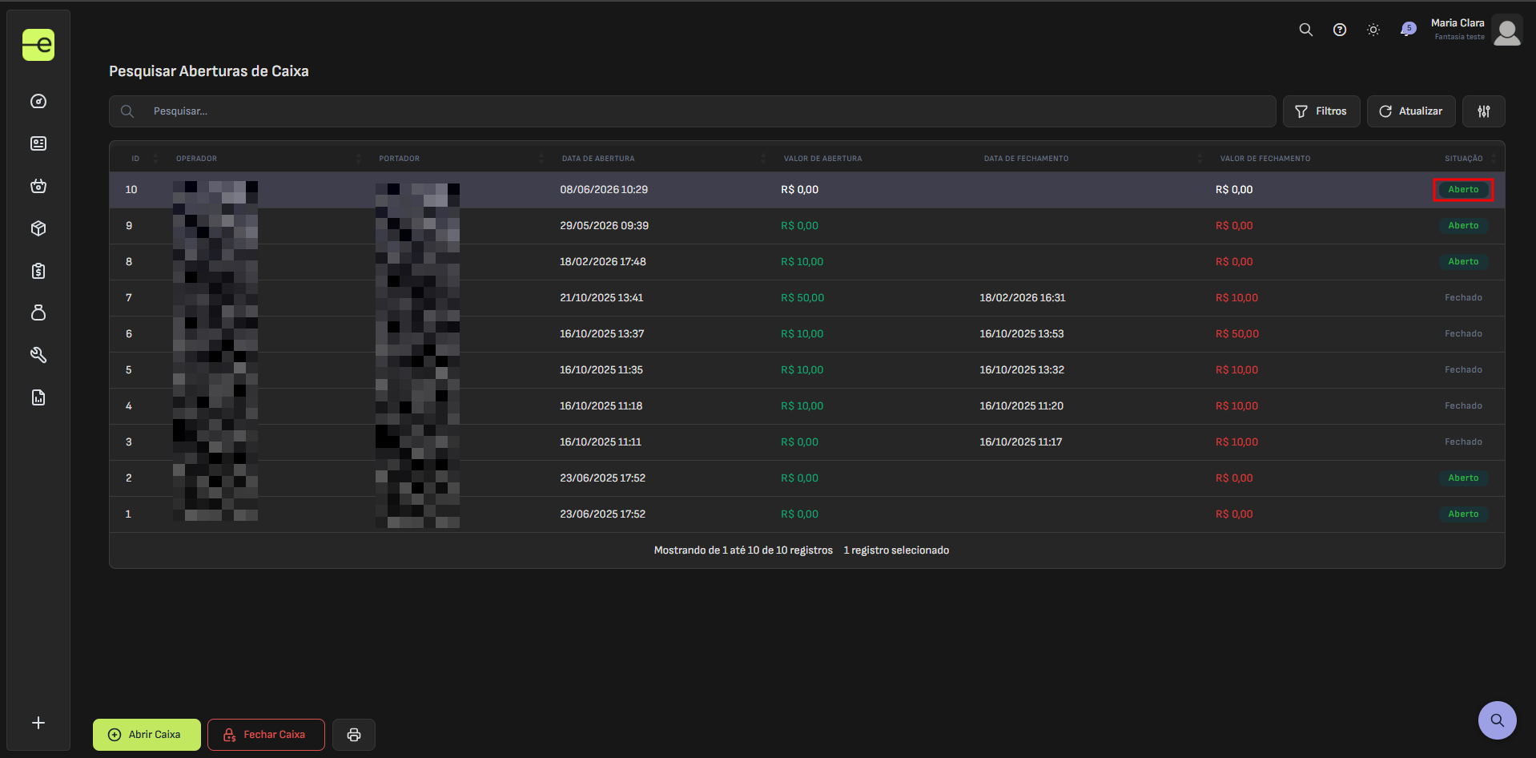Click the plus icon at sidebar bottom
1536x758 pixels.
tap(38, 723)
